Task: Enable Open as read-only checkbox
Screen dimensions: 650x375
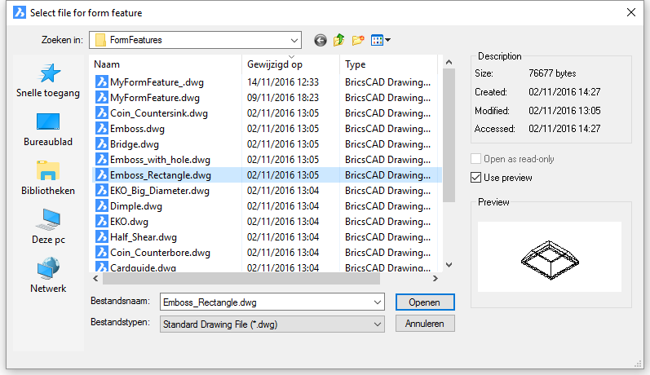Action: click(476, 159)
